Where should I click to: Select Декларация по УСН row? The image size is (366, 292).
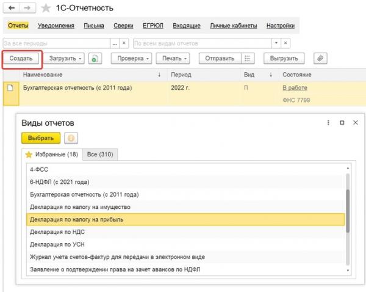point(185,244)
